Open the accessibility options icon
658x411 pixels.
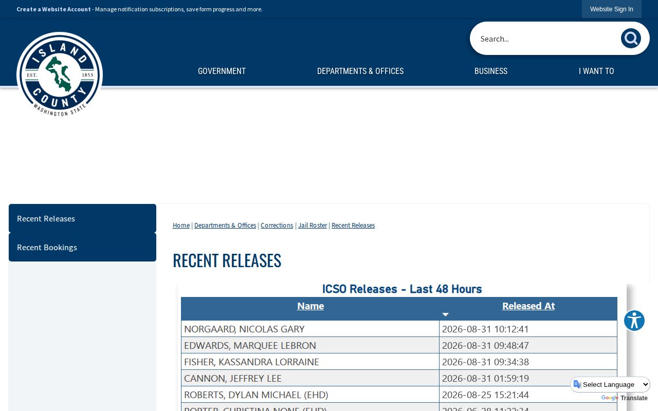[634, 321]
